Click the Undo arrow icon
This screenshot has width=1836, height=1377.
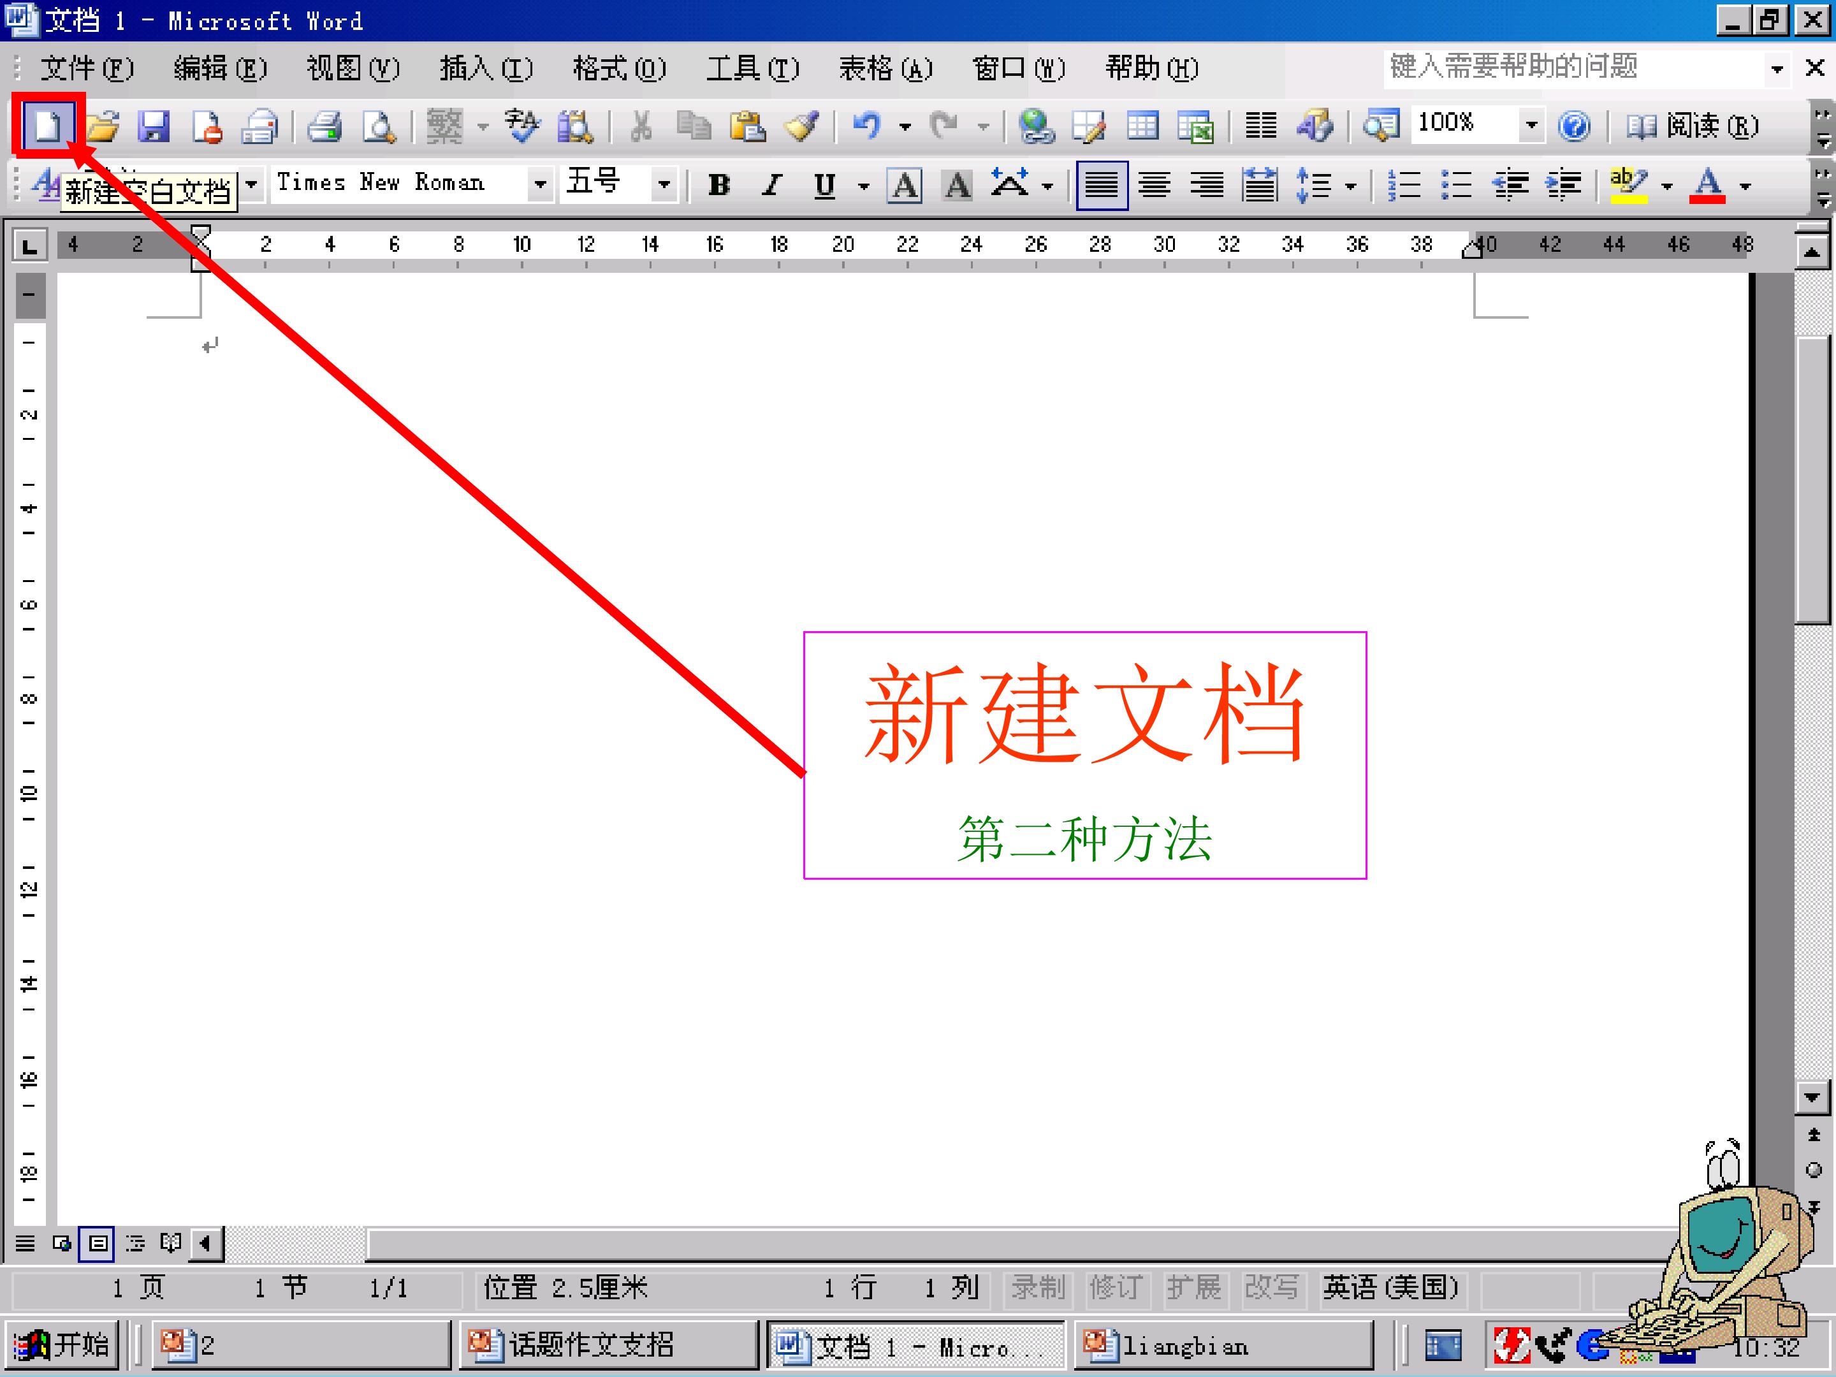(866, 126)
